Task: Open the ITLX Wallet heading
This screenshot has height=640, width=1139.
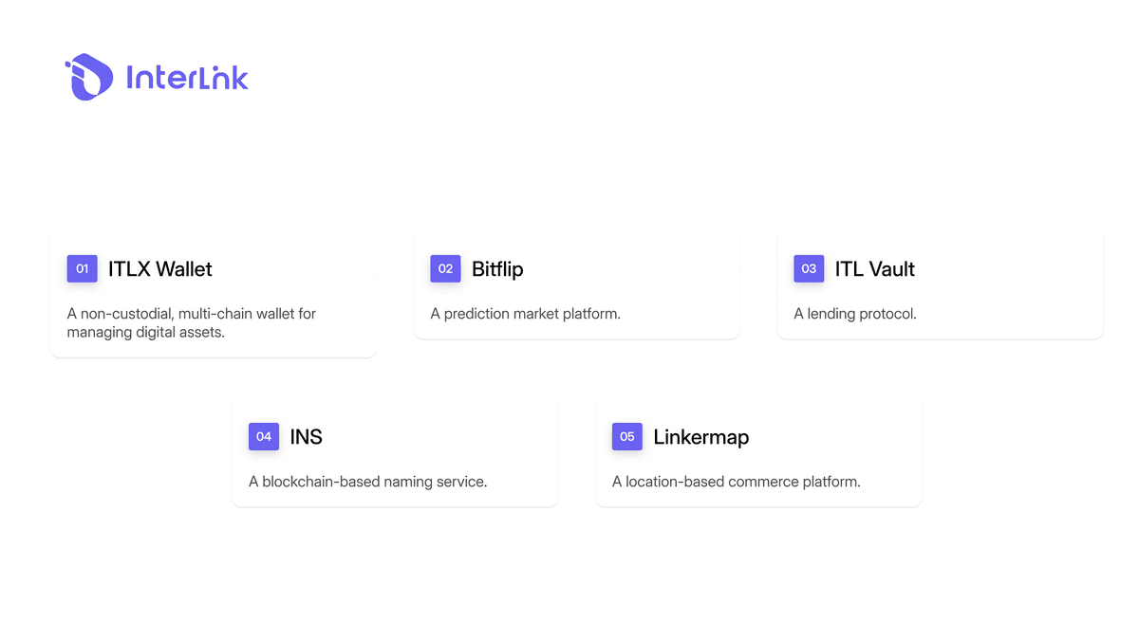Action: 160,269
